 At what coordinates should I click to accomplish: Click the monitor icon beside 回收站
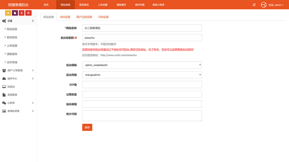[x=4, y=86]
